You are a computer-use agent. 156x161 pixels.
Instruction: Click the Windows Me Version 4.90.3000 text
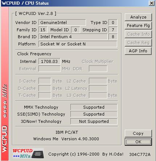(66, 139)
